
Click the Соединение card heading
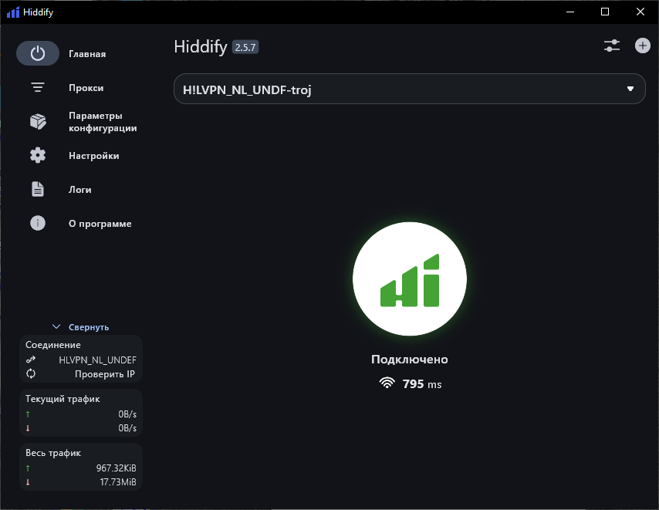(x=53, y=345)
